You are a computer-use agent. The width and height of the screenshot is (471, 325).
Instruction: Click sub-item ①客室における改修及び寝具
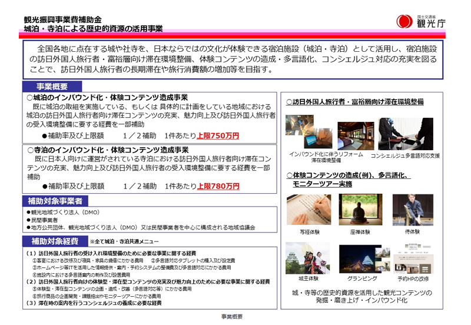(x=88, y=260)
